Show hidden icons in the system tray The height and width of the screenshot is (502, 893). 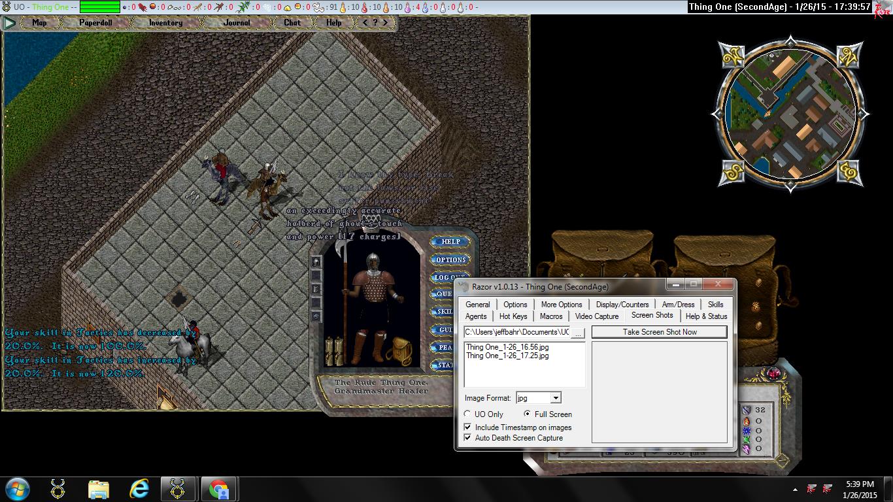tap(795, 489)
